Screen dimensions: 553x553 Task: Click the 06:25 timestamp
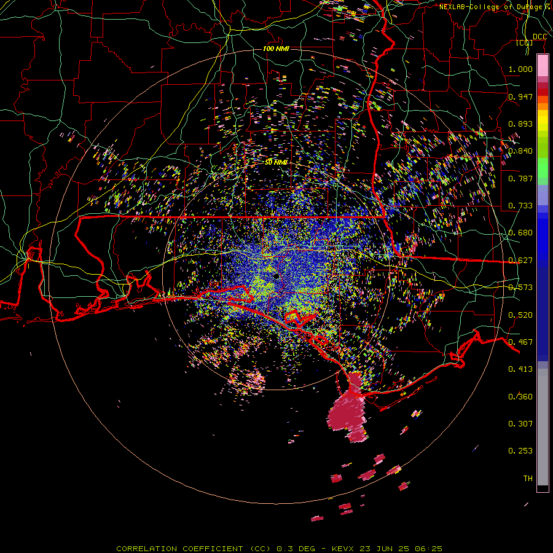[x=428, y=549]
